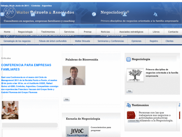Open the Conferencia para Empresas Familiares headline
This screenshot has width=182, height=137.
[26, 67]
